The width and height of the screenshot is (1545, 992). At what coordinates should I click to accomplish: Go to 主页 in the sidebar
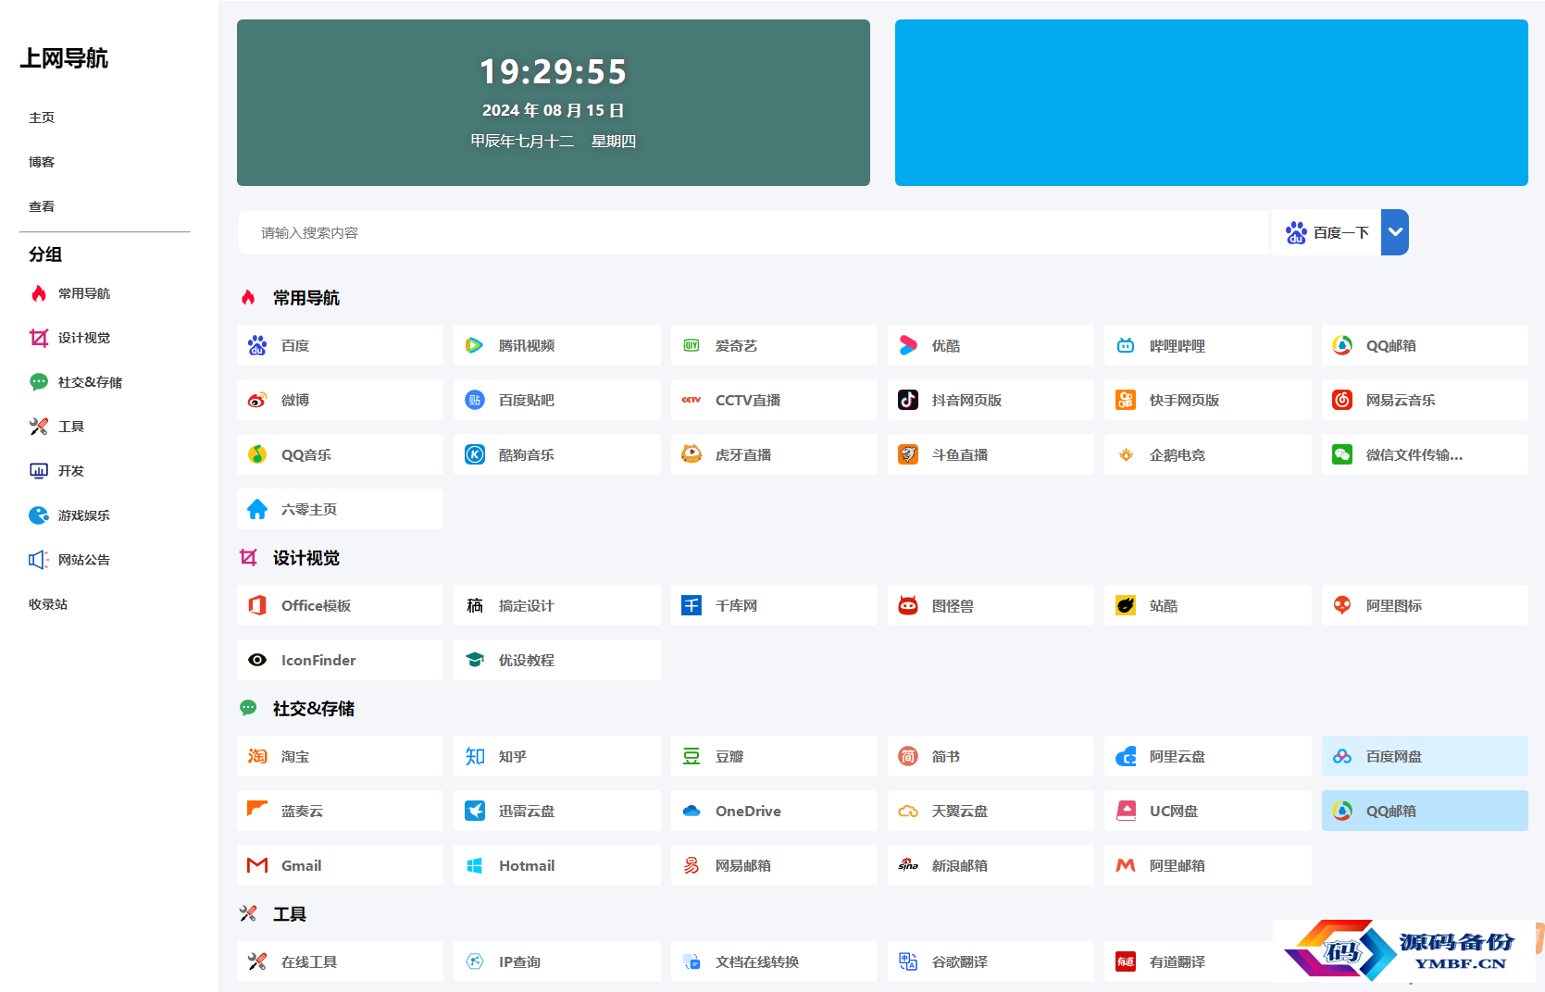pos(42,118)
